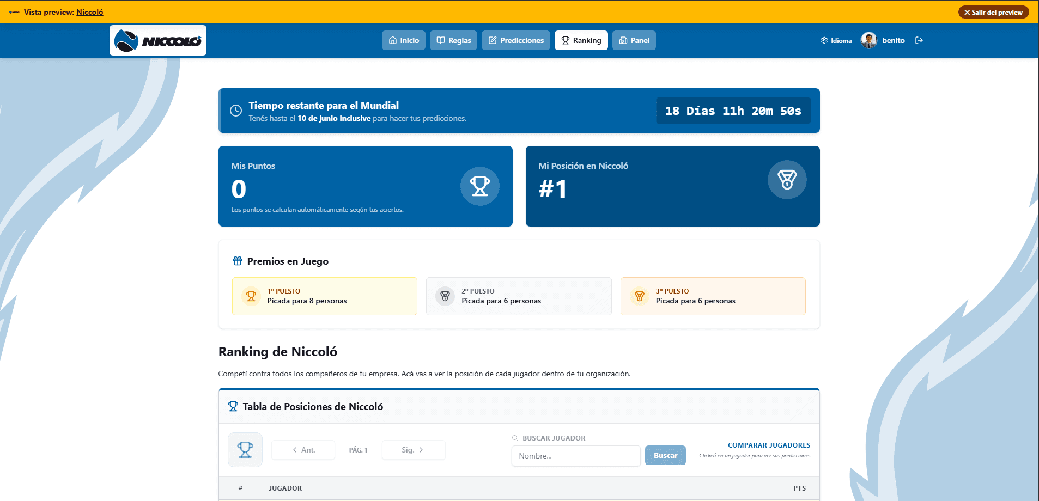The height and width of the screenshot is (501, 1039).
Task: Click the 1º Puesto trophy icon
Action: tap(251, 296)
